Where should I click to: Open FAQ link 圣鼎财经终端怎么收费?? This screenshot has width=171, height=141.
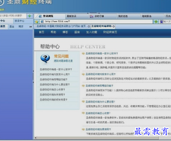[52, 90]
